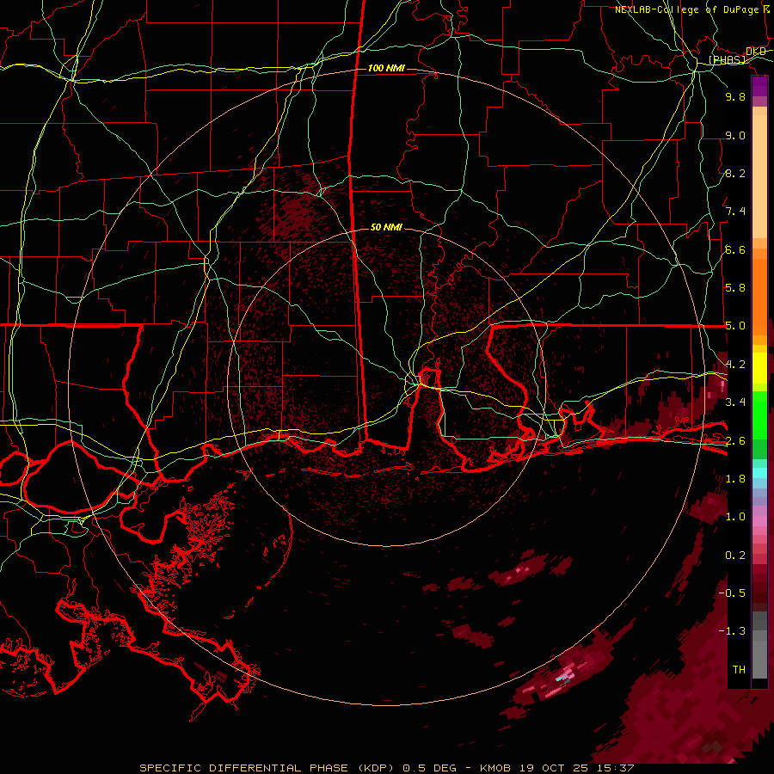Click the 5.0 value on the color scale
The height and width of the screenshot is (774, 774).
point(735,326)
